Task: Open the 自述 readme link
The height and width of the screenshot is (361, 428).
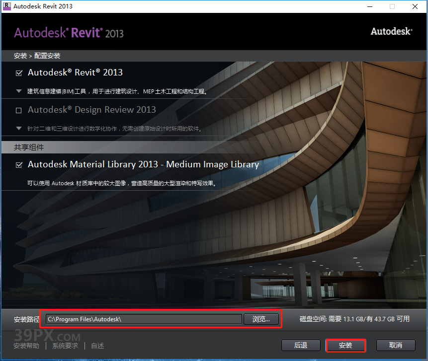Action: [x=97, y=345]
